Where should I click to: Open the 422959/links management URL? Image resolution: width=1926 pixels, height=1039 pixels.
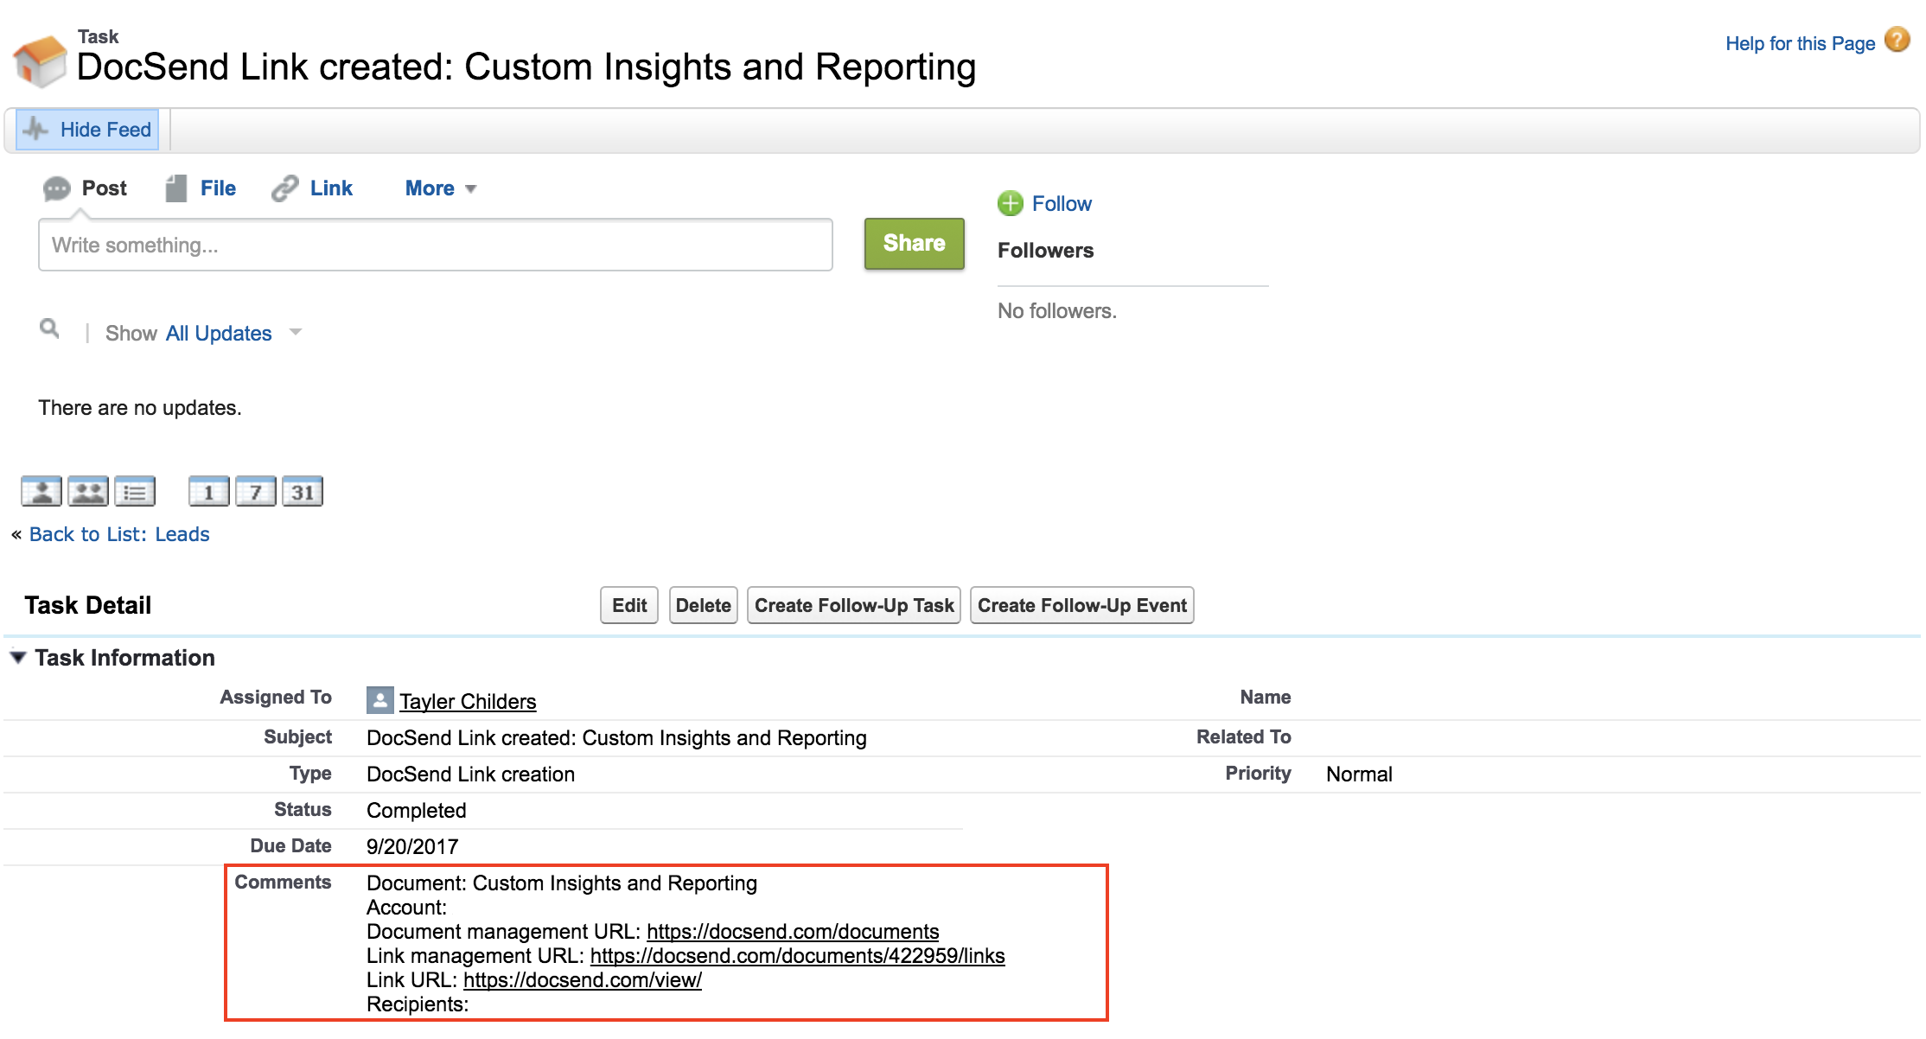tap(797, 955)
